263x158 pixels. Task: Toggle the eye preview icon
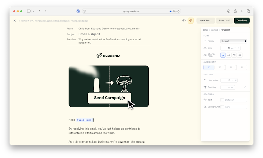coord(184,20)
